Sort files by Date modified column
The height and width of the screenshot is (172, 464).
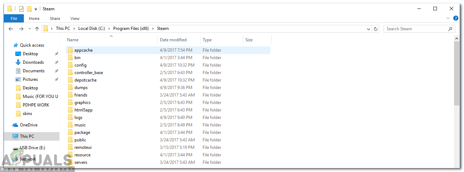coord(173,40)
